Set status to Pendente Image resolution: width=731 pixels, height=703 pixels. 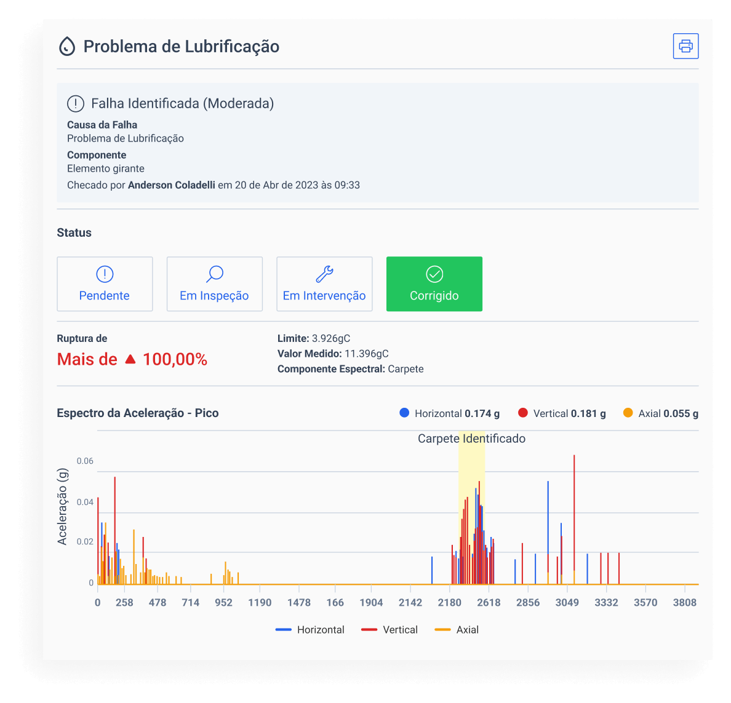(x=105, y=284)
